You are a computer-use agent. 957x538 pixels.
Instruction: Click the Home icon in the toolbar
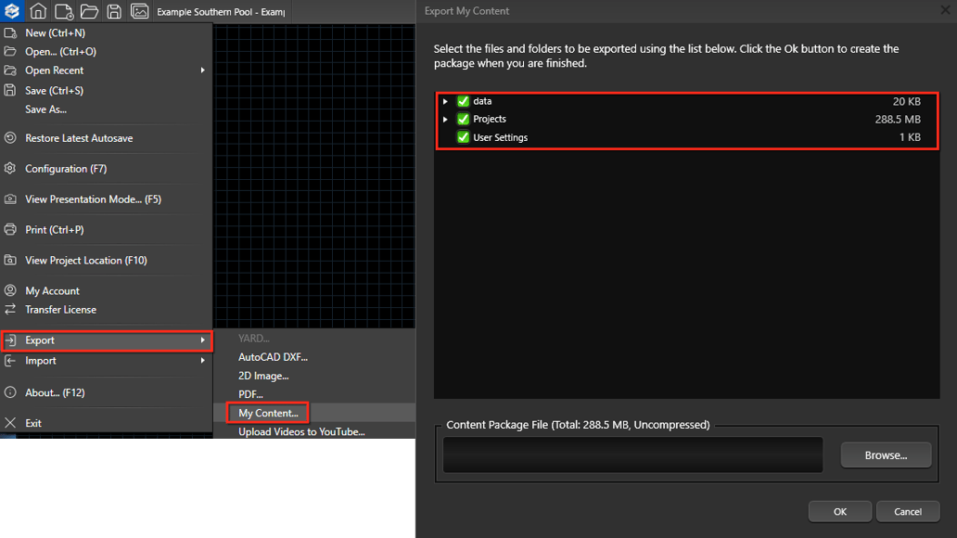[x=37, y=11]
